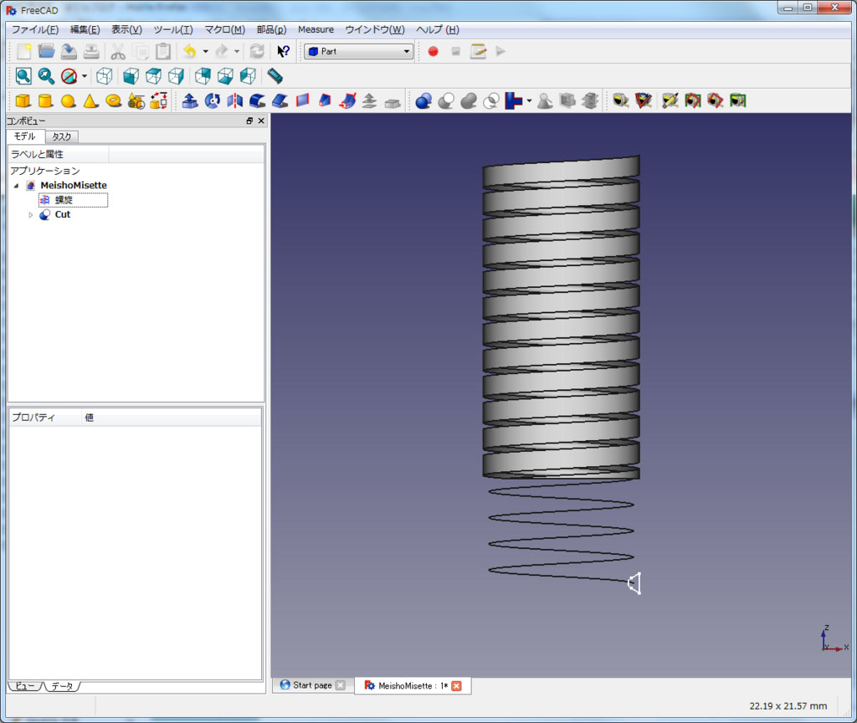Switch to the Start page tab

[313, 685]
